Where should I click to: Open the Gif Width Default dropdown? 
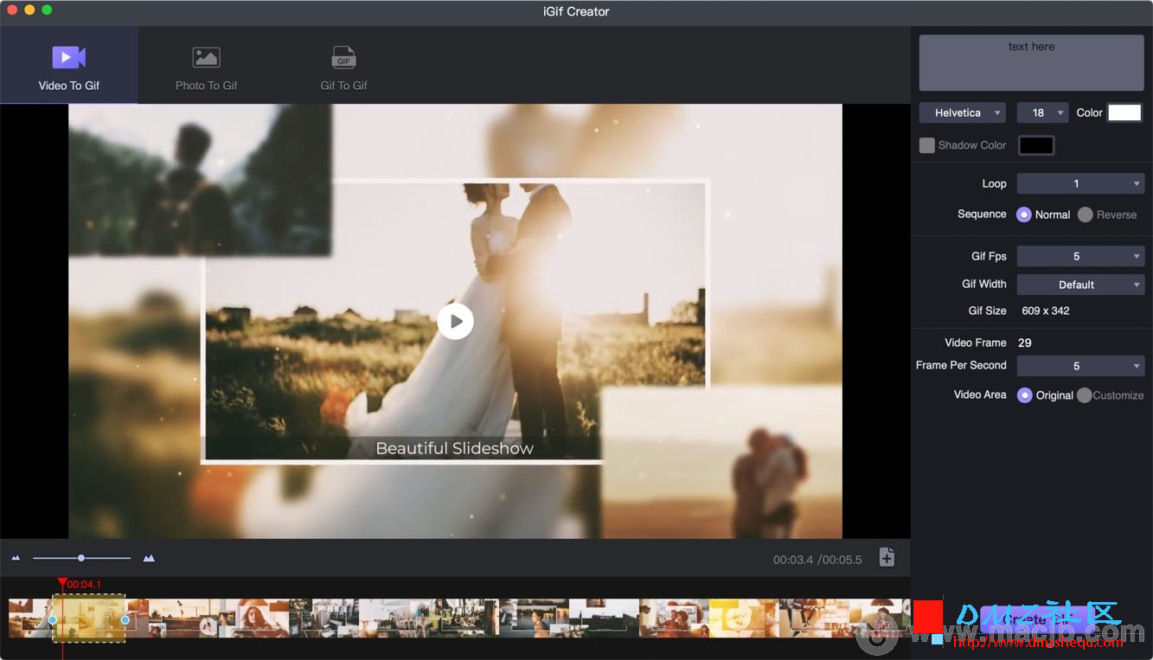coord(1080,285)
